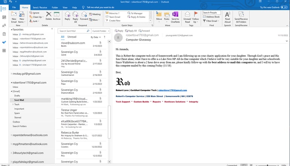Open the robertlove1793@gmail.com signature link

coord(173,91)
